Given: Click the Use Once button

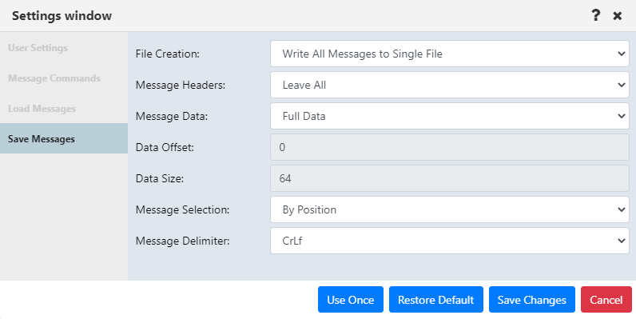Looking at the screenshot, I should 351,300.
